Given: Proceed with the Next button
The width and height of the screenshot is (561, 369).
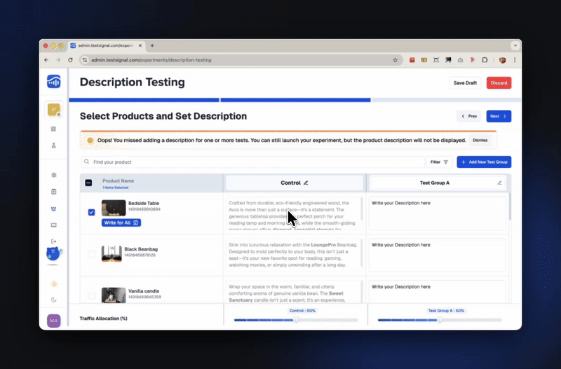Looking at the screenshot, I should pos(499,116).
